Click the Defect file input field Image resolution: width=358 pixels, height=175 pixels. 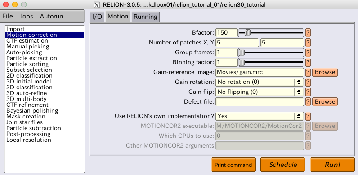point(260,101)
